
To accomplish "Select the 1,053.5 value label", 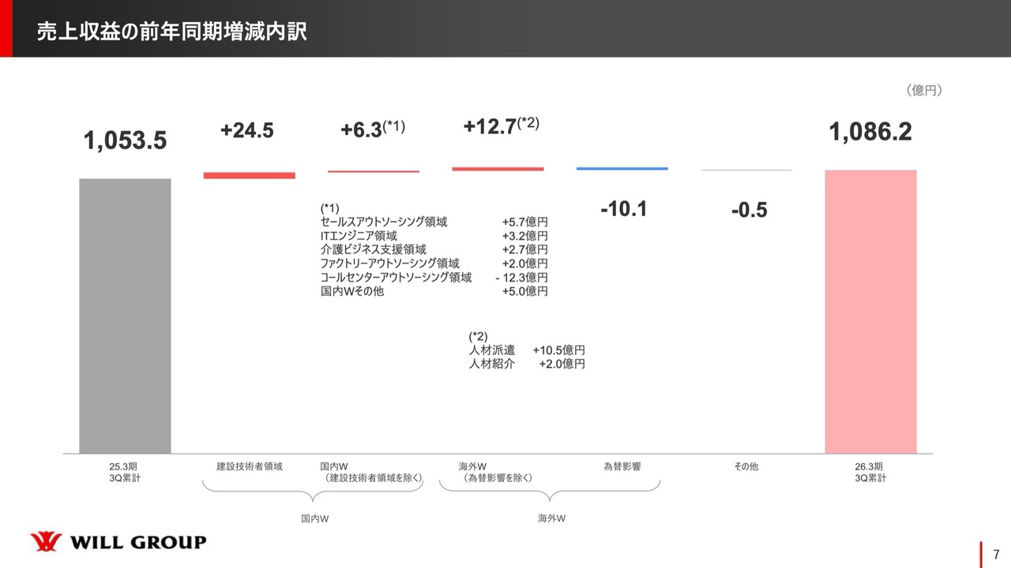I will tap(125, 140).
